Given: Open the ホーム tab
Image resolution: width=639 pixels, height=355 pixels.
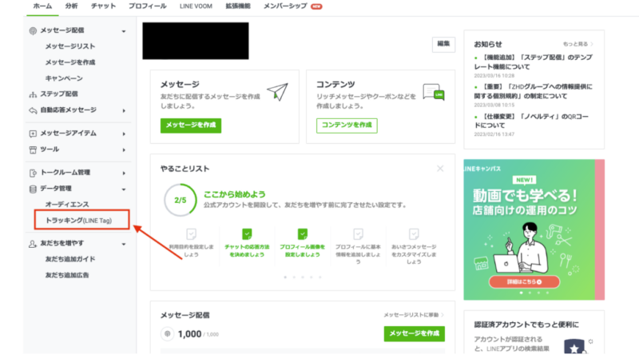Looking at the screenshot, I should click(x=42, y=6).
